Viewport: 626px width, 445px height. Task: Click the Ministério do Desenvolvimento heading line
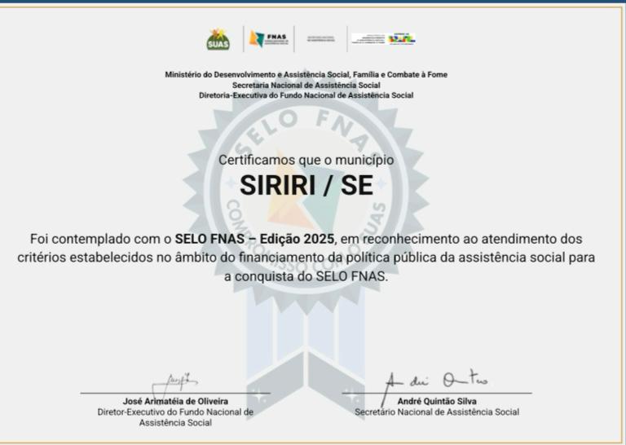coord(306,75)
